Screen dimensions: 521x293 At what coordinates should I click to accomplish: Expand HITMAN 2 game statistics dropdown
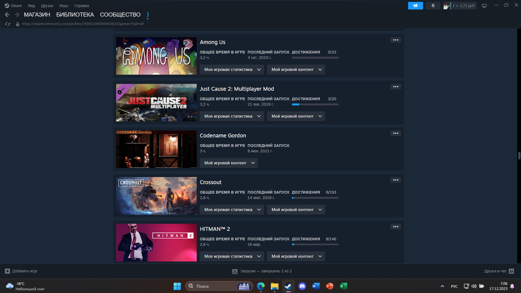coord(232,256)
